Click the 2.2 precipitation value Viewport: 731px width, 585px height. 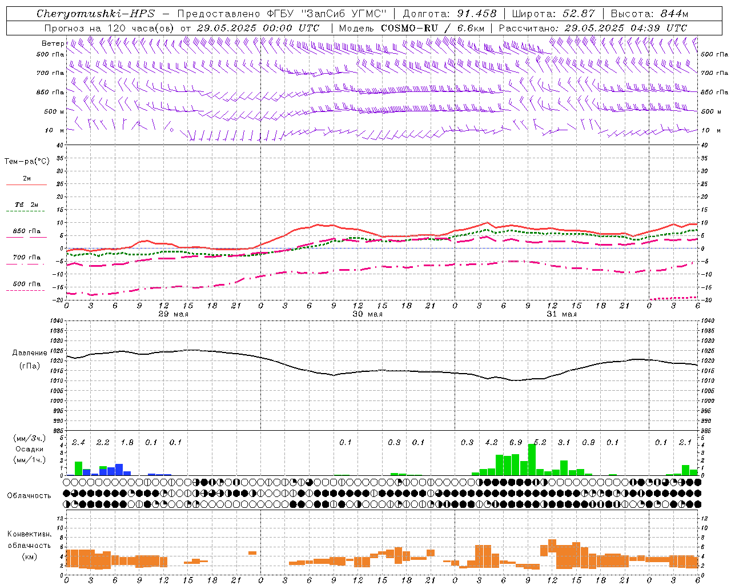[103, 443]
